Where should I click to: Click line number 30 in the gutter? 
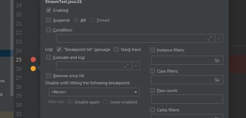[19, 105]
